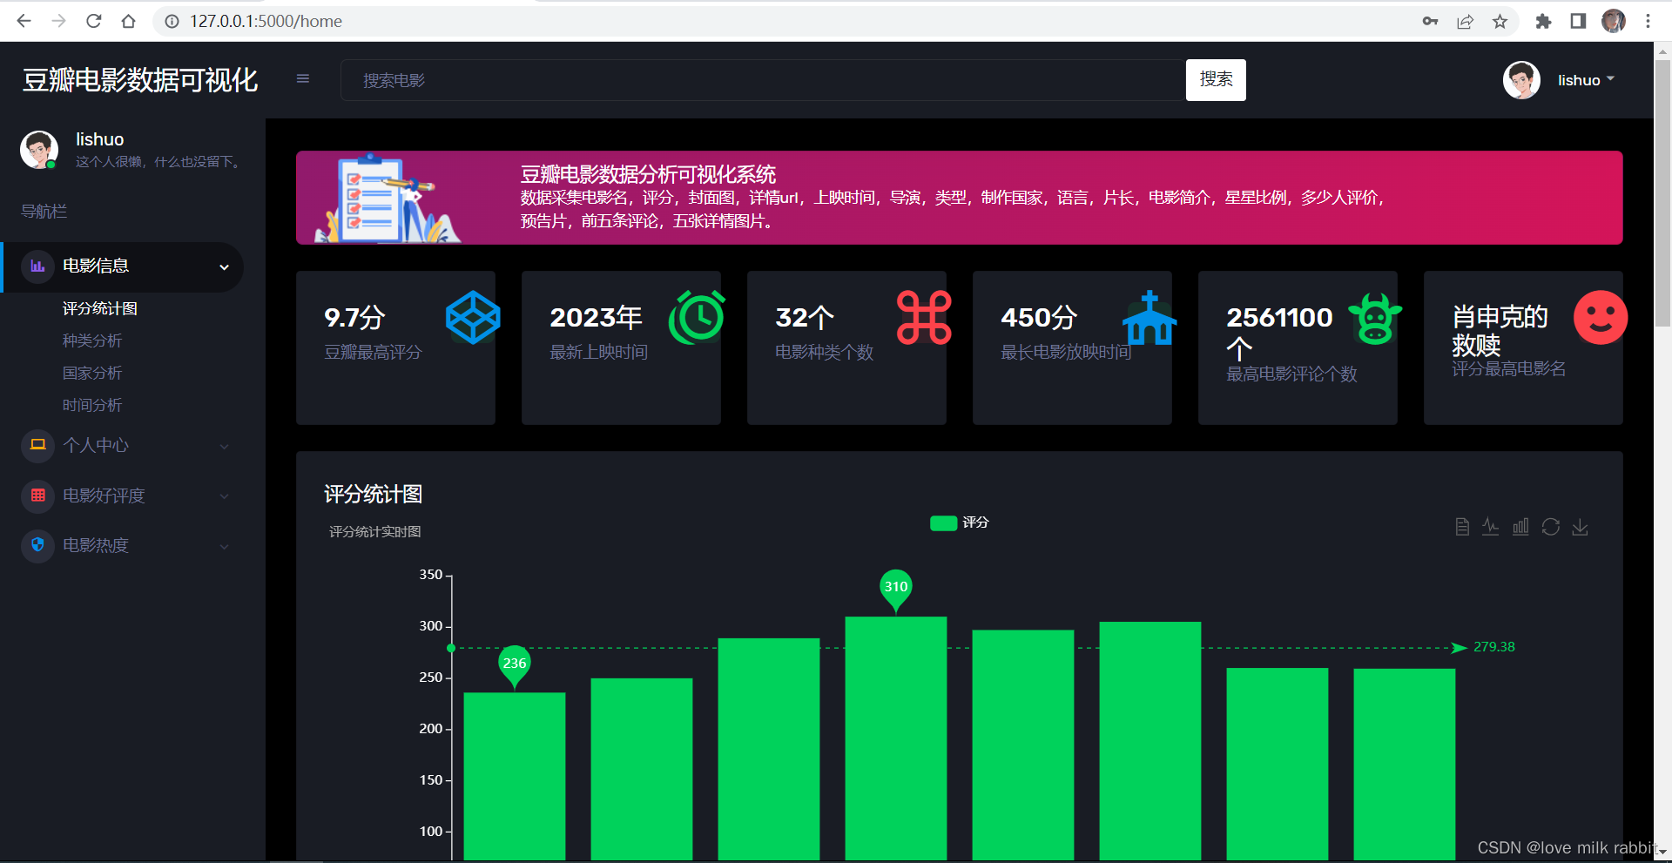Screen dimensions: 1672x863
Task: Click the illustration in the pink banner
Action: coord(388,199)
